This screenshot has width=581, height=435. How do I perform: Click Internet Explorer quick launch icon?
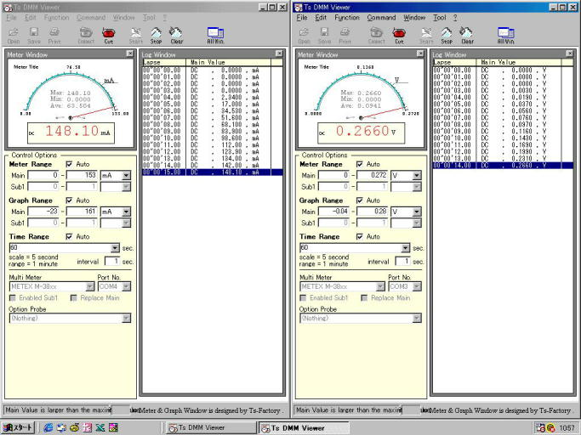point(48,427)
